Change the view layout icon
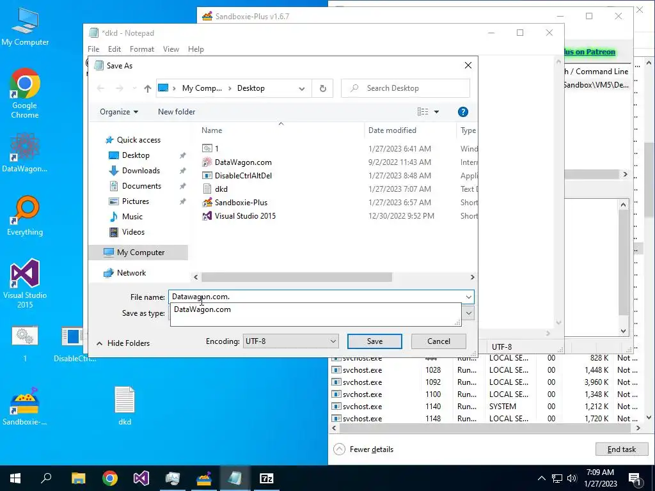The image size is (655, 491). (423, 111)
